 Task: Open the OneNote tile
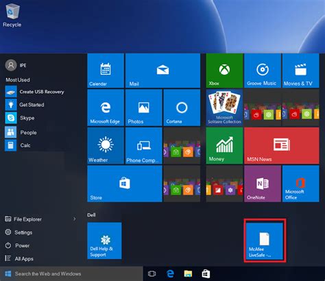click(263, 184)
